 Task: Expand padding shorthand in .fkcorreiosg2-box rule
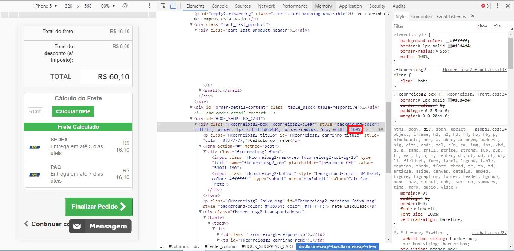422,111
